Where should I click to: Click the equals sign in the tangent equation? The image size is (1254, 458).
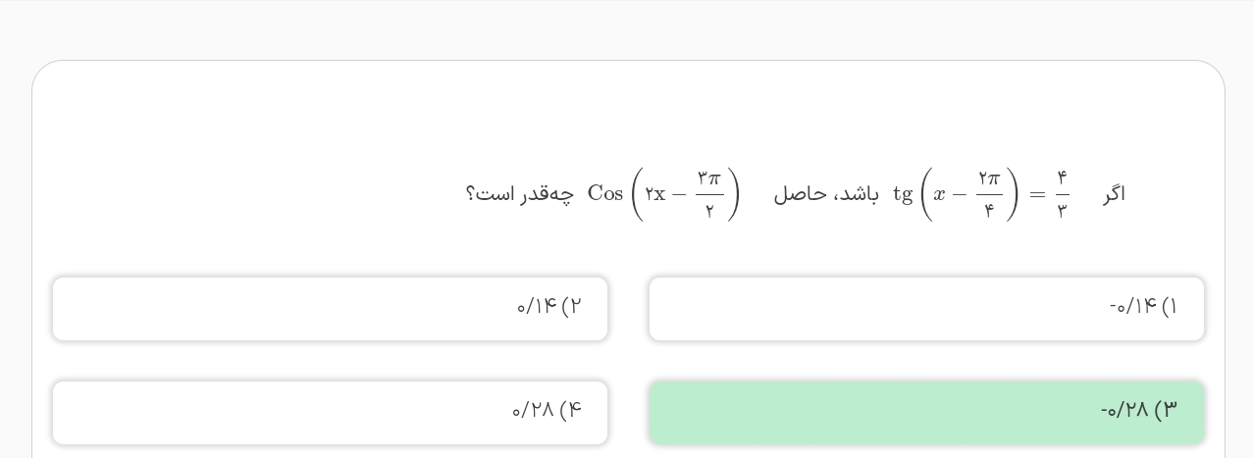click(x=1037, y=194)
